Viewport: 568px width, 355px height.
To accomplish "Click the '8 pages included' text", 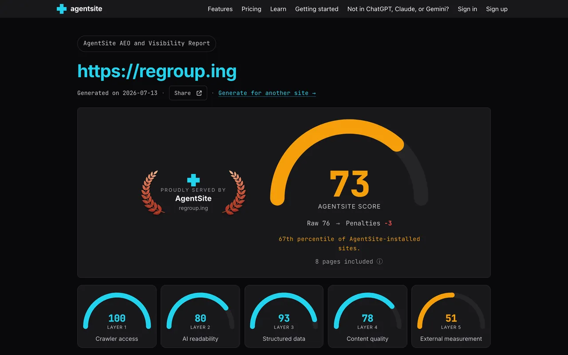I will [344, 261].
